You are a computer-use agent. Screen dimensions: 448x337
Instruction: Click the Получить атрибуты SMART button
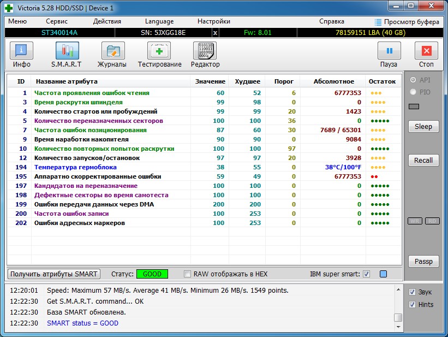pyautogui.click(x=54, y=274)
